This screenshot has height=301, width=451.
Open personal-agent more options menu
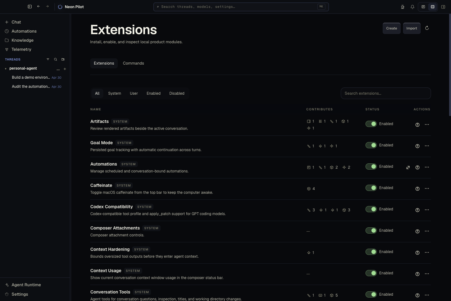[x=58, y=69]
